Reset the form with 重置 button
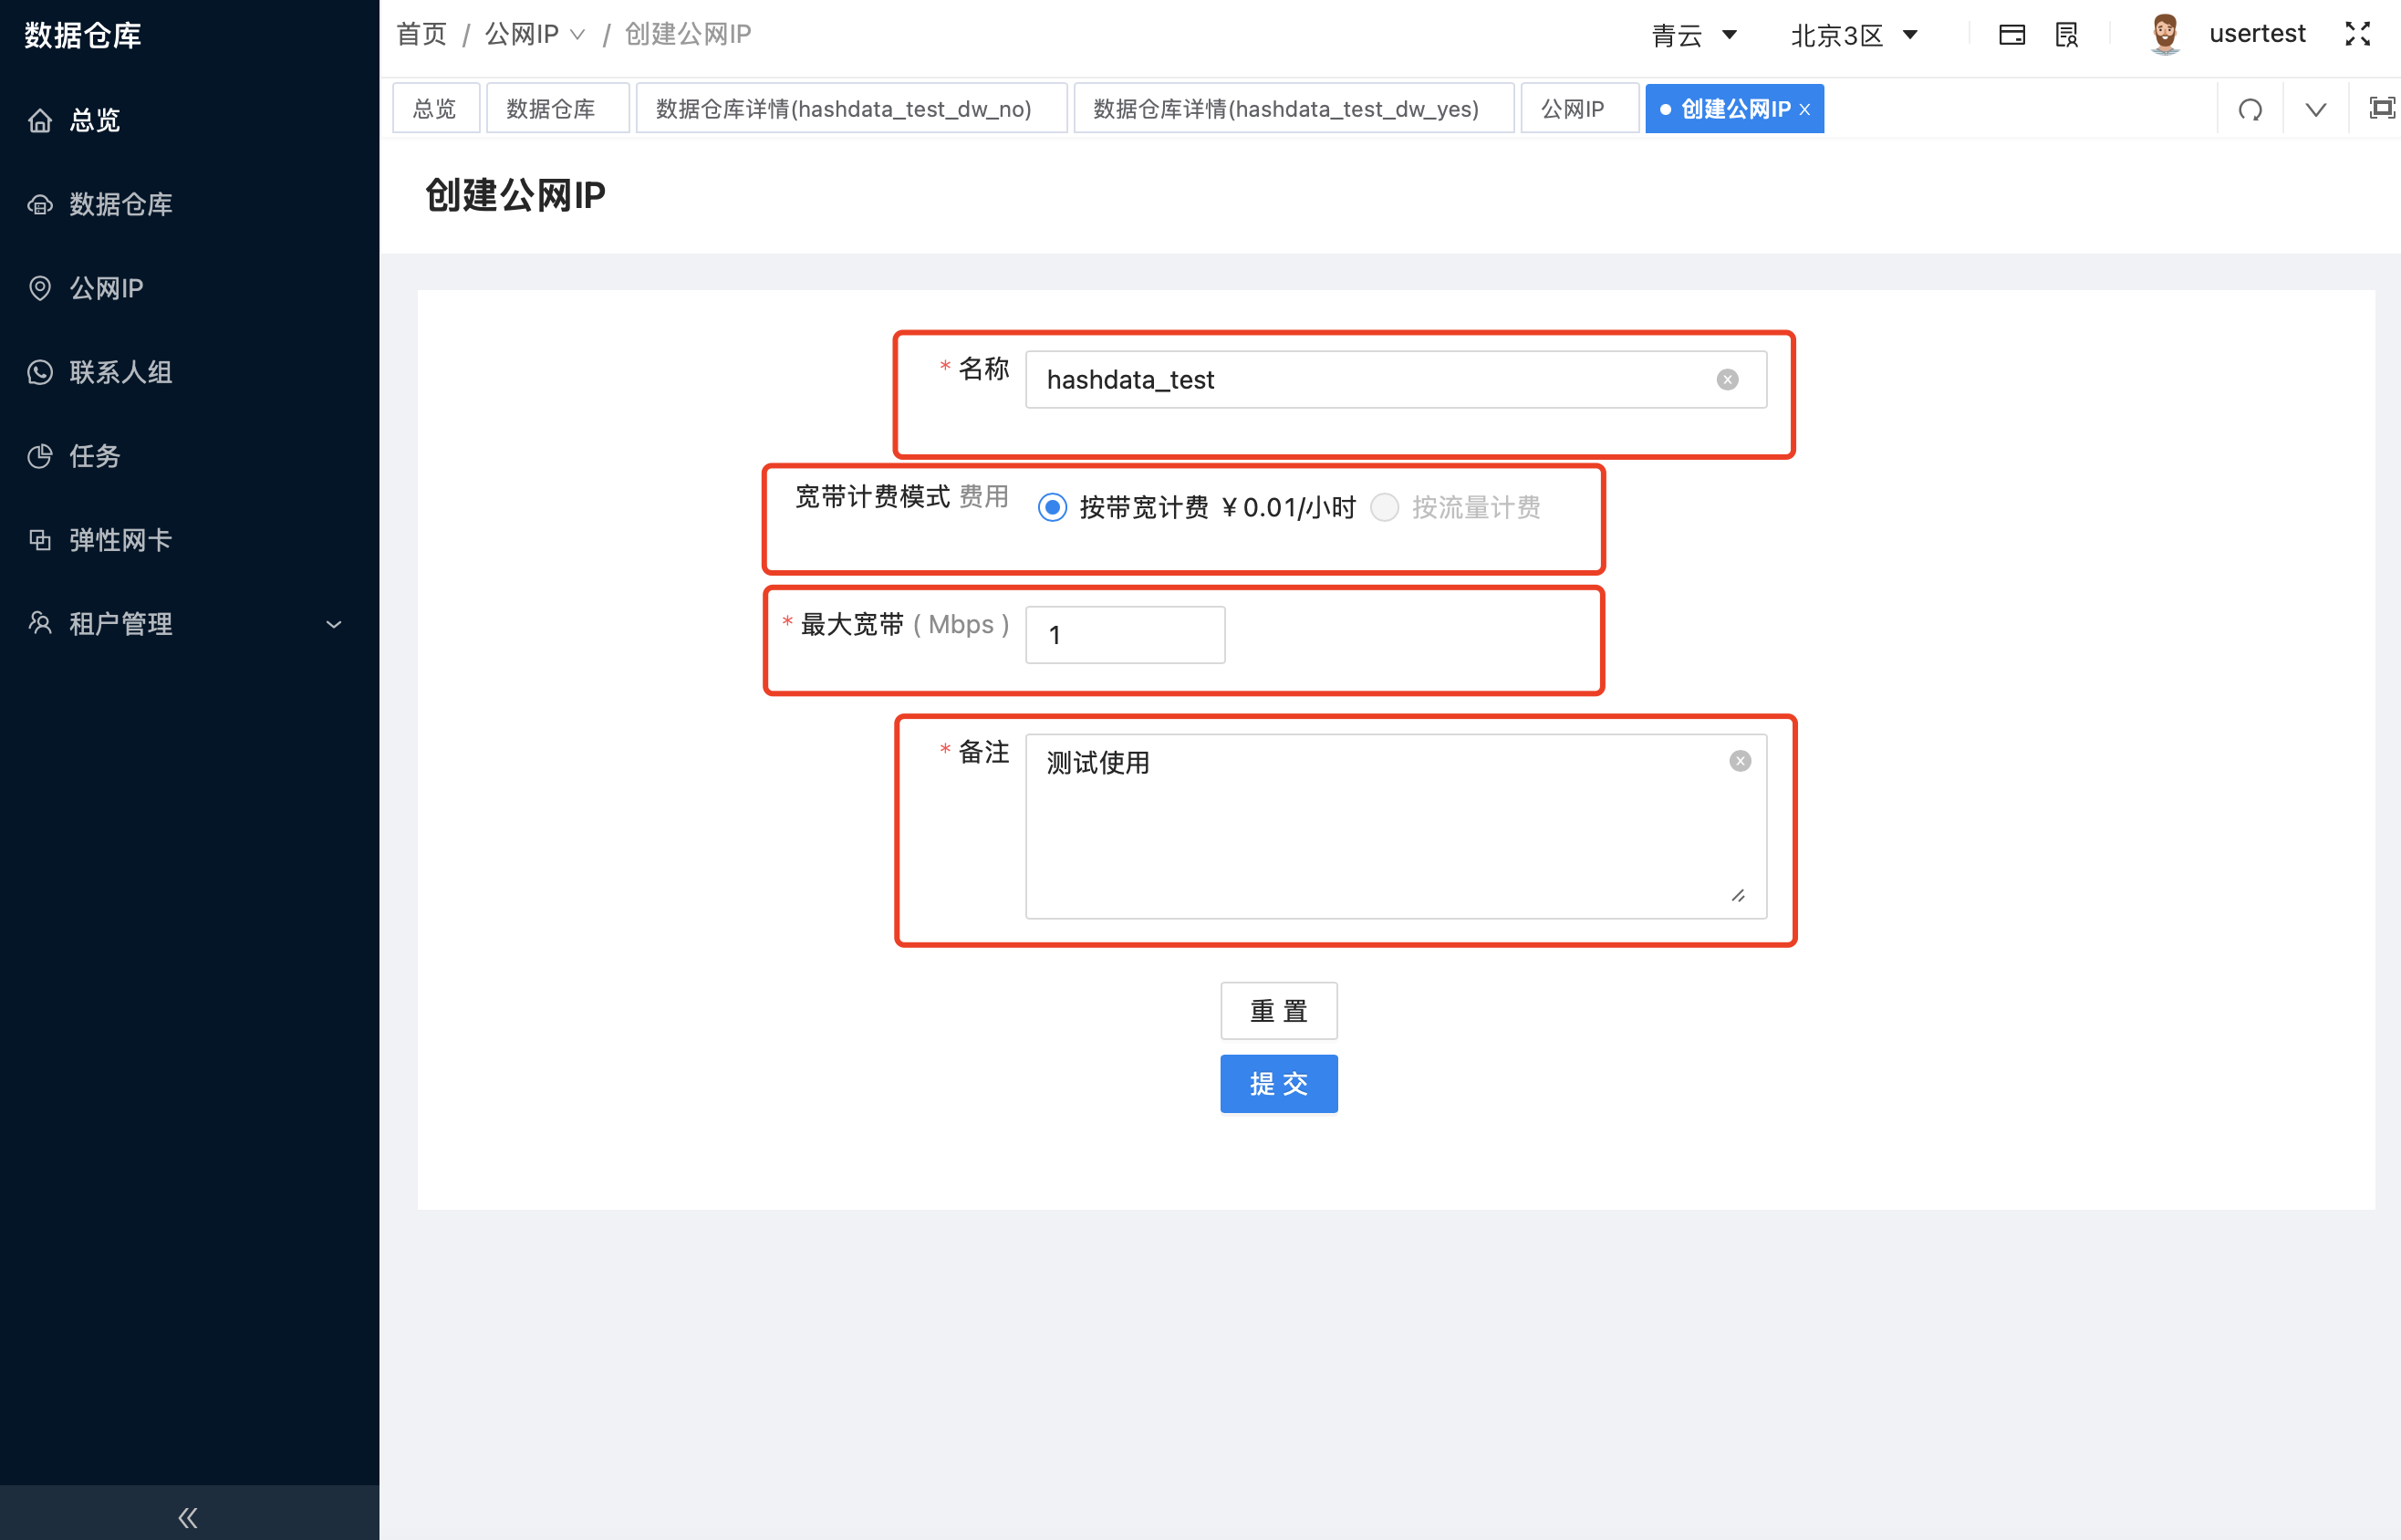This screenshot has width=2401, height=1540. 1278,1010
